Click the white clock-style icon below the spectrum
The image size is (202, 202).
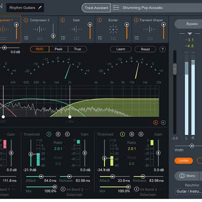[163, 123]
